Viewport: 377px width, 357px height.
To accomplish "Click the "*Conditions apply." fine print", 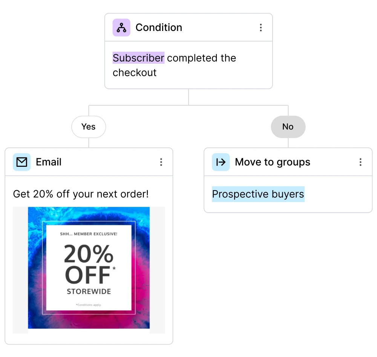I will [x=89, y=305].
